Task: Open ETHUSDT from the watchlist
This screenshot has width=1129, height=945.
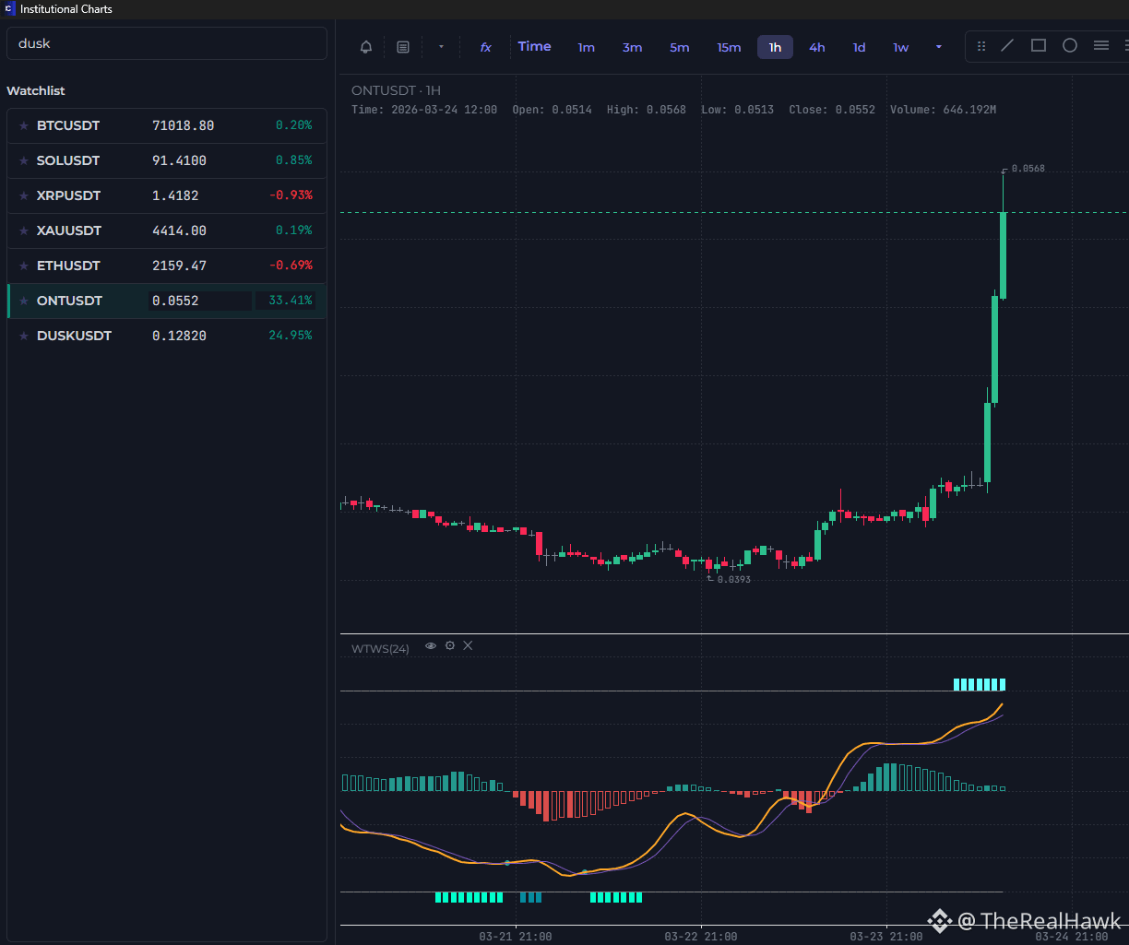Action: 167,266
